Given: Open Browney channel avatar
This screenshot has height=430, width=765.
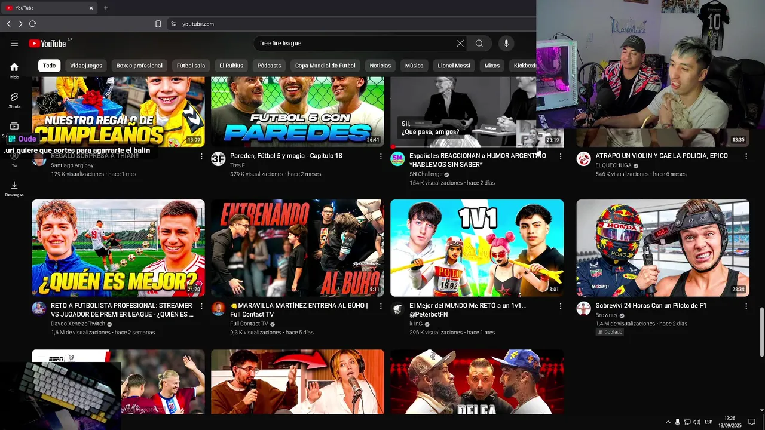Looking at the screenshot, I should tap(584, 309).
